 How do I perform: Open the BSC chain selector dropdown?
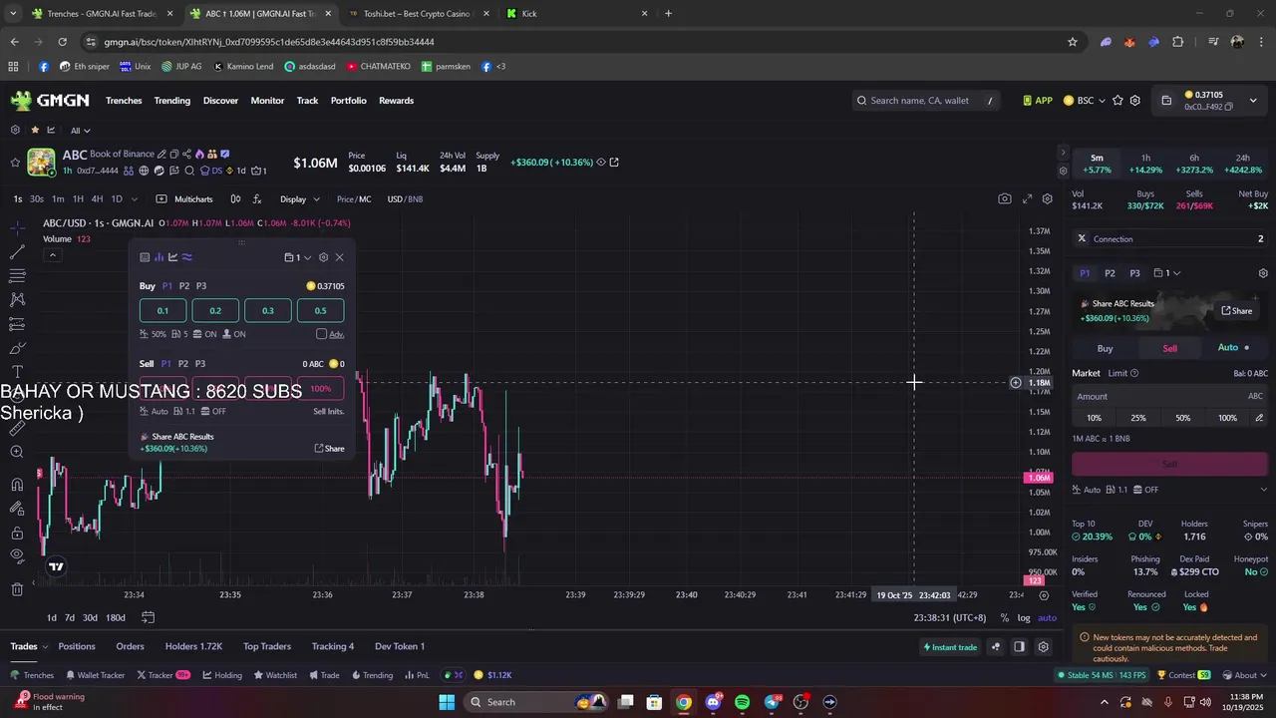coord(1085,101)
